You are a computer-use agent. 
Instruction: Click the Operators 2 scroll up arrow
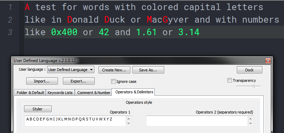[x=251, y=119]
